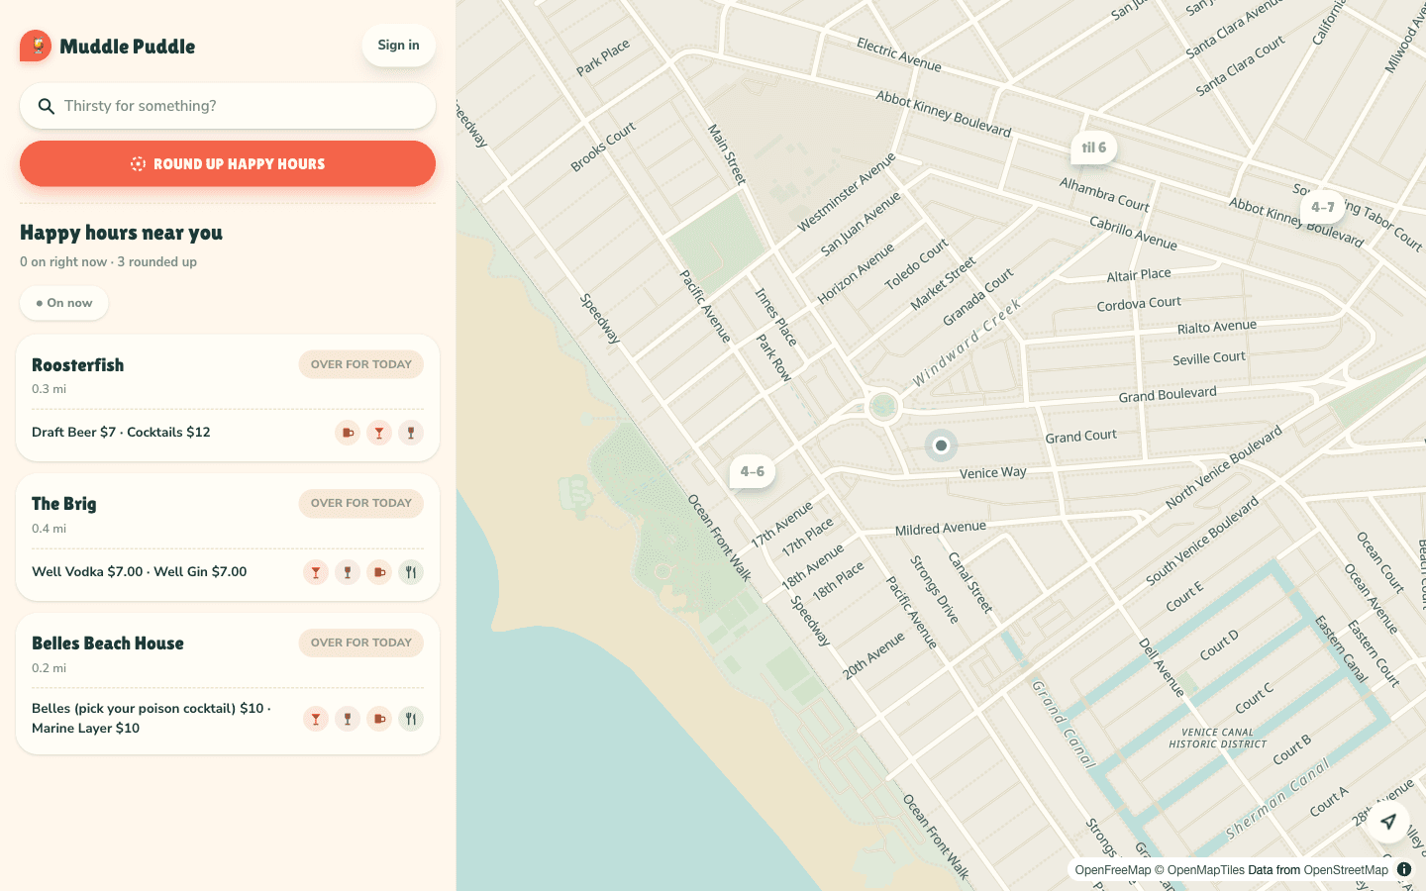Viewport: 1426px width, 891px height.
Task: Click 'Marine Layer $10' deals text
Action: 85,729
